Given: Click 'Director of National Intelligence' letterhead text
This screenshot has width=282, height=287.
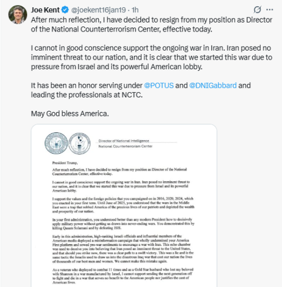Looking at the screenshot, I should click(x=124, y=141).
